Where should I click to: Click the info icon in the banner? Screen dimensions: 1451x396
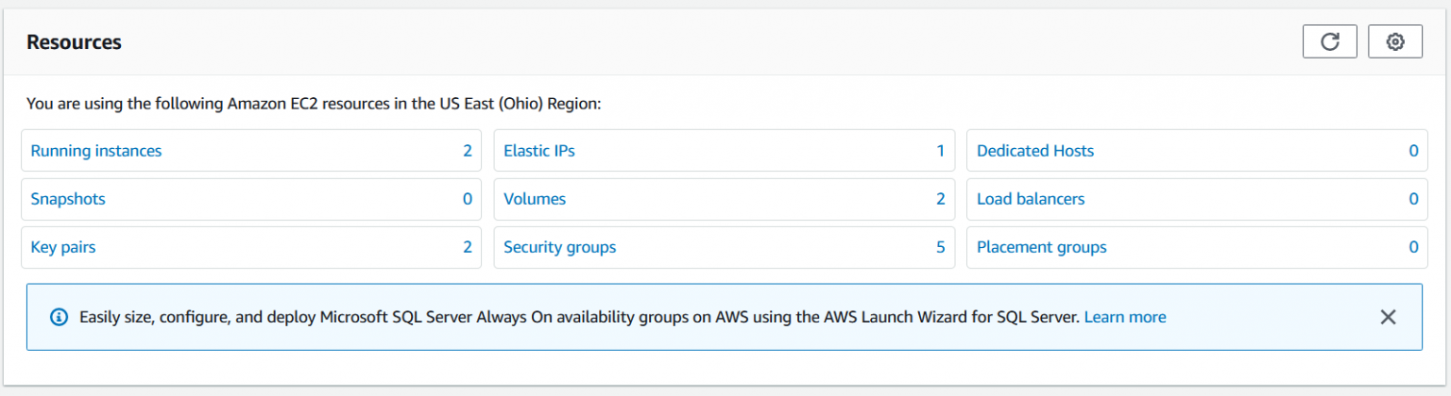59,317
